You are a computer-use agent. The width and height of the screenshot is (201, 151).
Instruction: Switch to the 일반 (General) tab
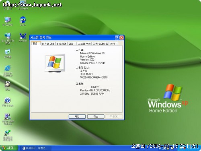click(x=36, y=43)
